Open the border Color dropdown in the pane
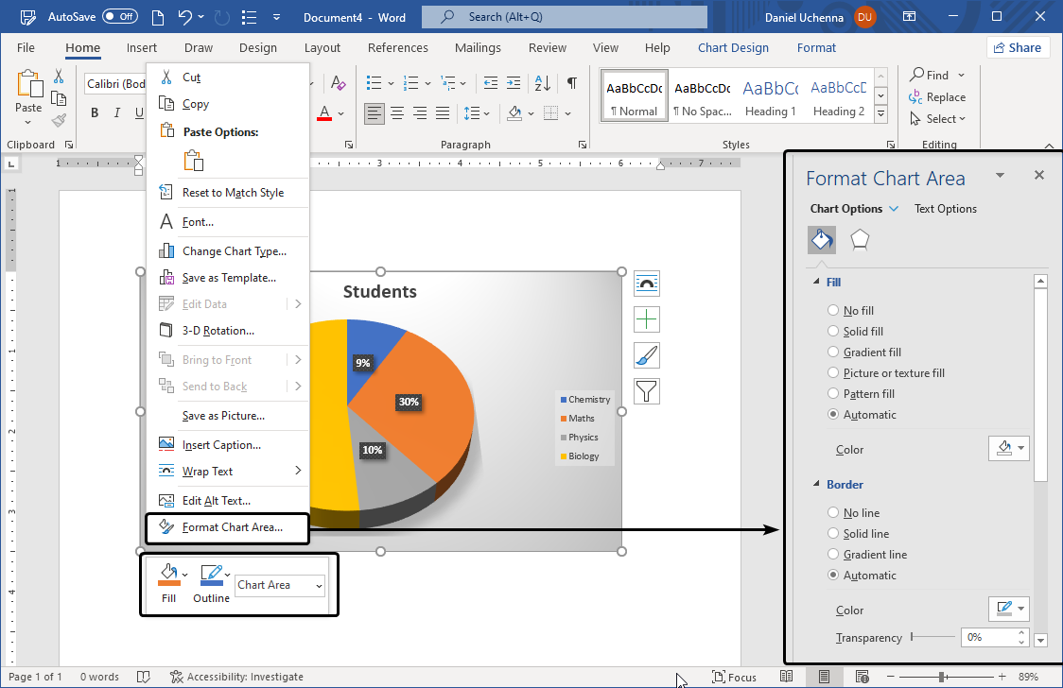 [x=1008, y=609]
